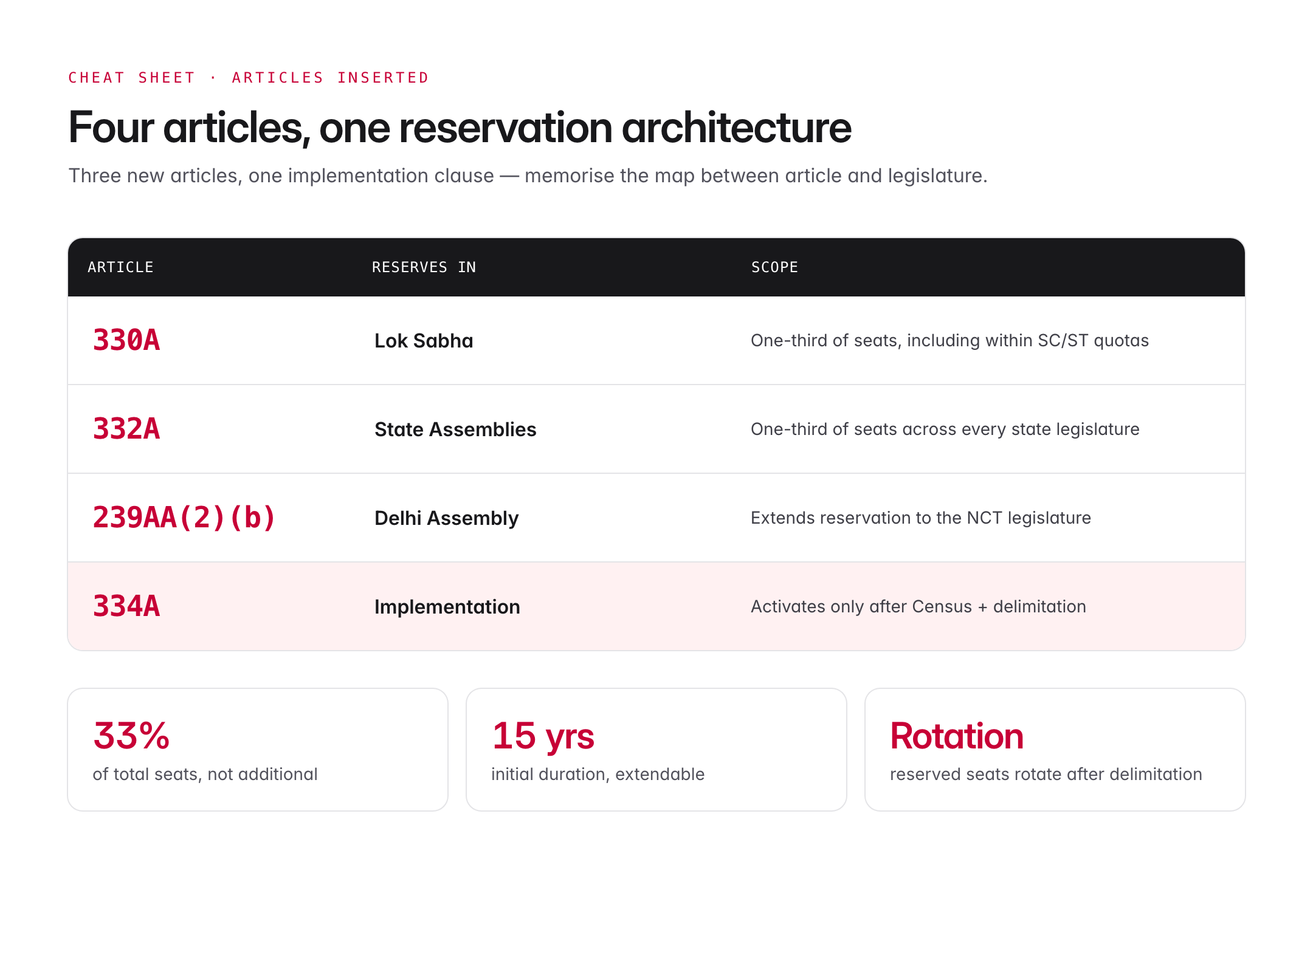Click the subtitle about three new articles

(528, 176)
